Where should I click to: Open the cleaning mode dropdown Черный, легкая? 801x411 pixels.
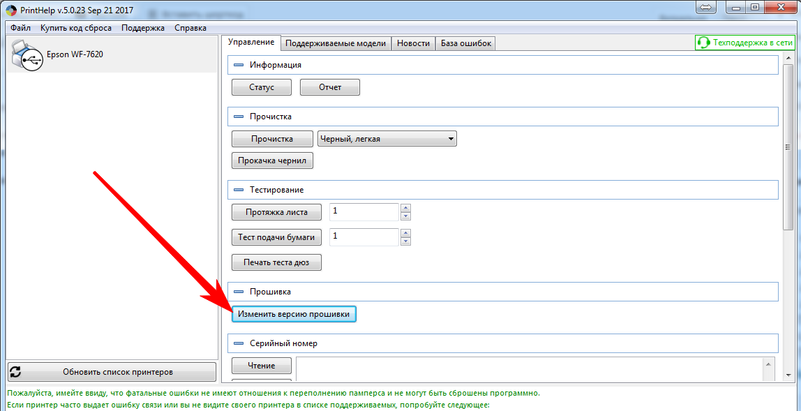(387, 139)
